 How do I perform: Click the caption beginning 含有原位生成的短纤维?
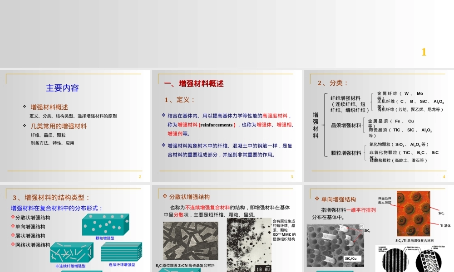pyautogui.click(x=284, y=230)
